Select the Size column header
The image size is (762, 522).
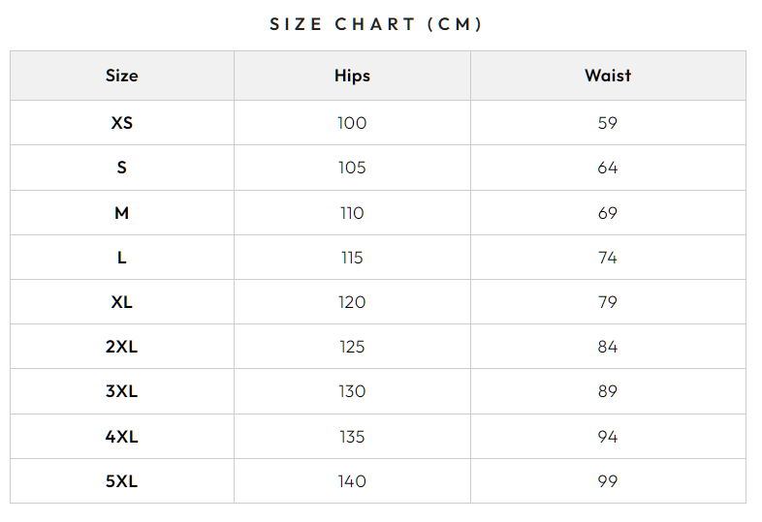(122, 76)
